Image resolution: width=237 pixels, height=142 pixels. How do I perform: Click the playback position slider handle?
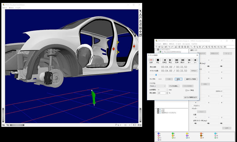[x=156, y=75]
